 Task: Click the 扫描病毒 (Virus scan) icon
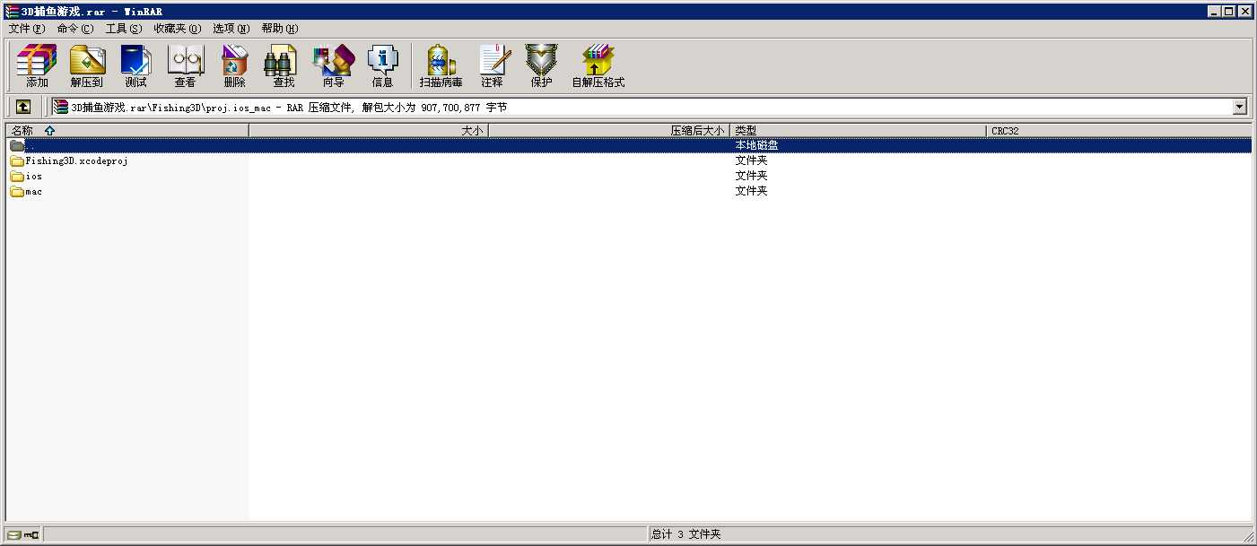pos(441,65)
